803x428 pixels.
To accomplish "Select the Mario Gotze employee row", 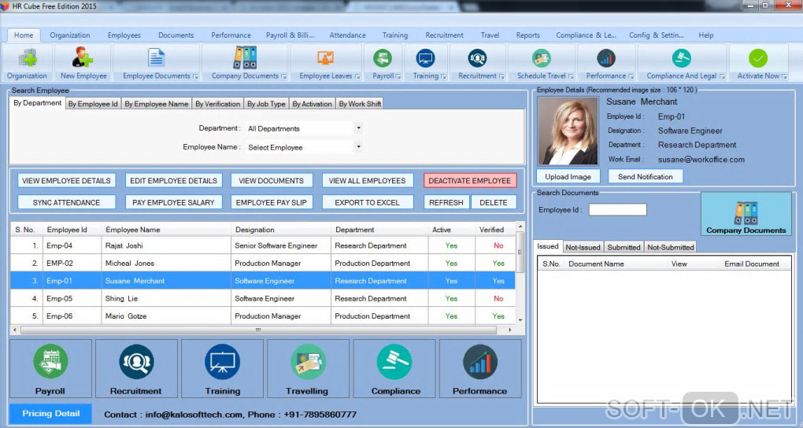I will (x=263, y=315).
